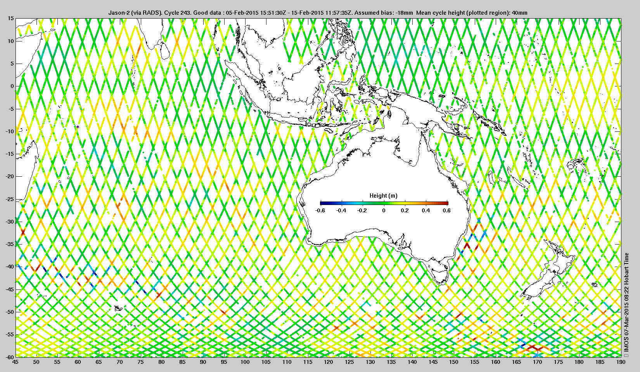Image resolution: width=640 pixels, height=372 pixels.
Task: Click longitude axis label '160'
Action: [496, 362]
